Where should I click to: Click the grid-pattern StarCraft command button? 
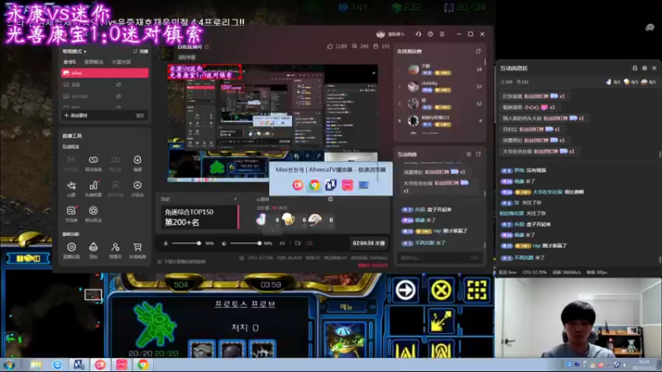click(x=477, y=290)
